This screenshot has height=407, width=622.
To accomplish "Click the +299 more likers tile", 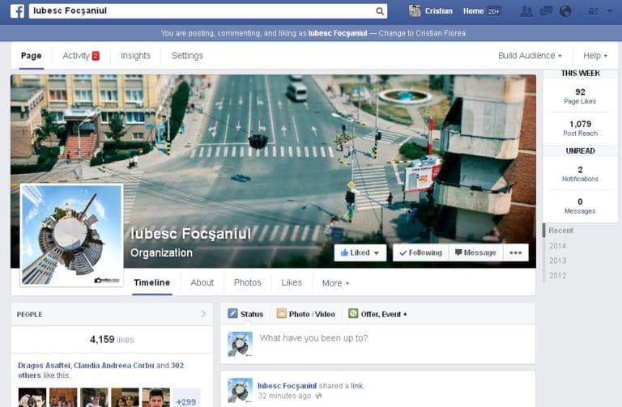I will (186, 399).
